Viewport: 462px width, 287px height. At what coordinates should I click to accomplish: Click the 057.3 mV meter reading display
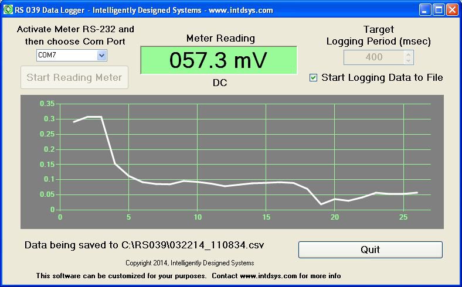pos(219,60)
